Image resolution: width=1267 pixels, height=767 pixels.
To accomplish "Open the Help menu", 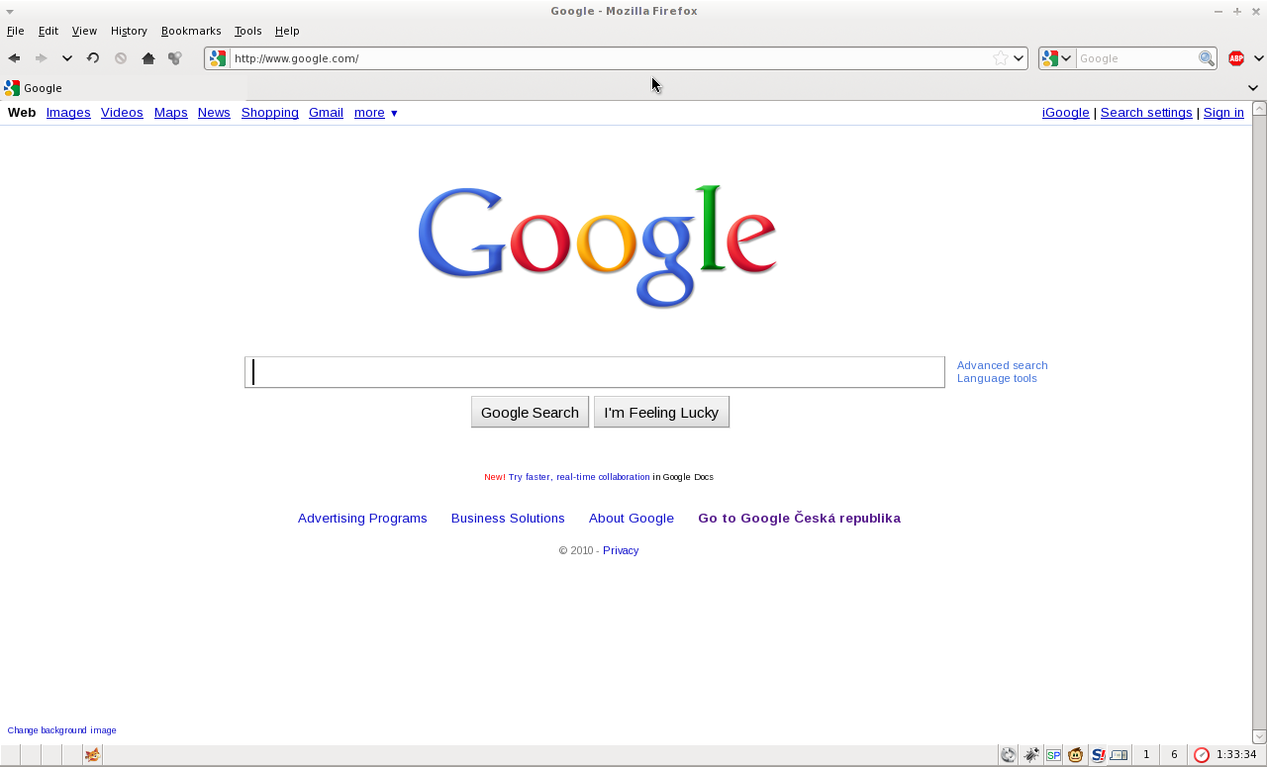I will click(287, 31).
